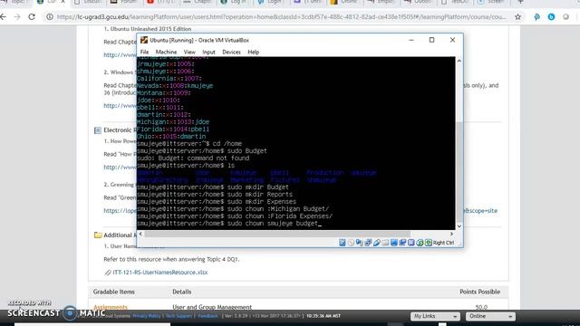Open the File menu in VirtualBox
The width and height of the screenshot is (580, 326).
point(144,53)
